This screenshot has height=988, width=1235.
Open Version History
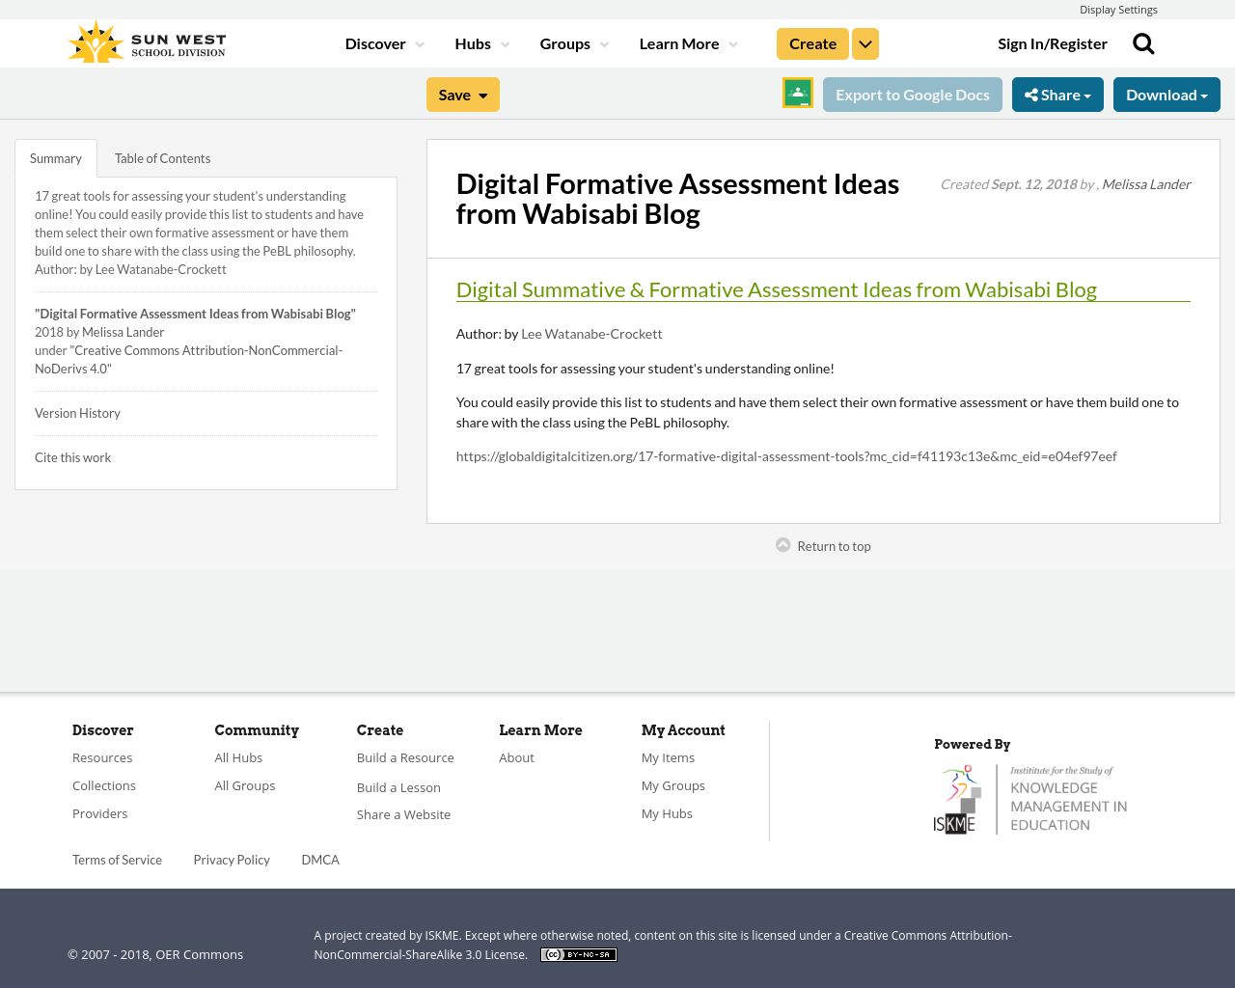[x=77, y=411]
